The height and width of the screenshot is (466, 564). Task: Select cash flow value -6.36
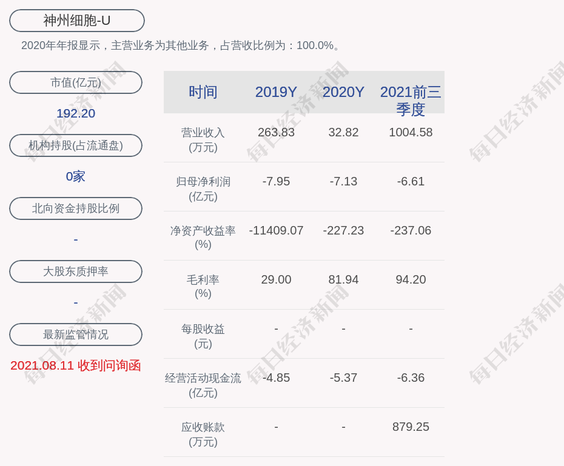pos(411,378)
